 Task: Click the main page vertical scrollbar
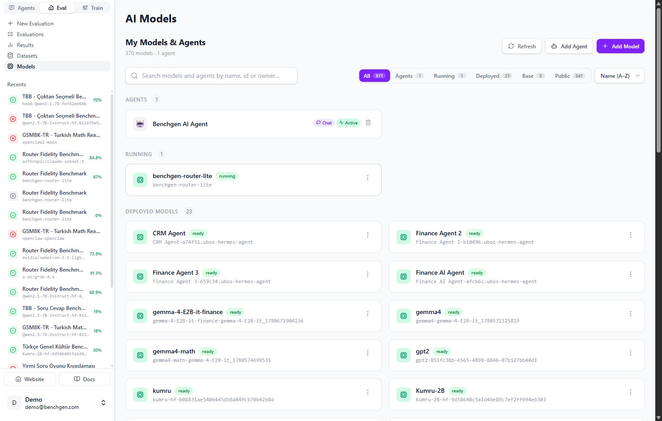(658, 81)
